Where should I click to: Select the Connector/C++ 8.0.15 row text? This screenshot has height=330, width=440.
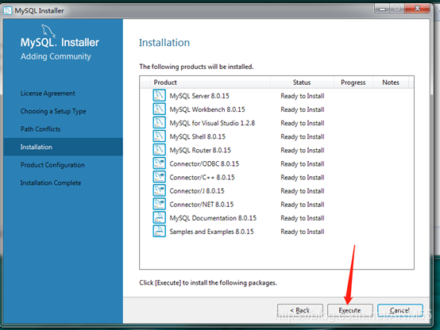(x=202, y=178)
